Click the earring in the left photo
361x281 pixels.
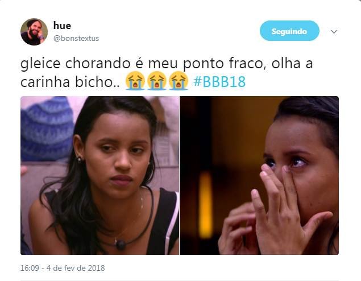(79, 159)
